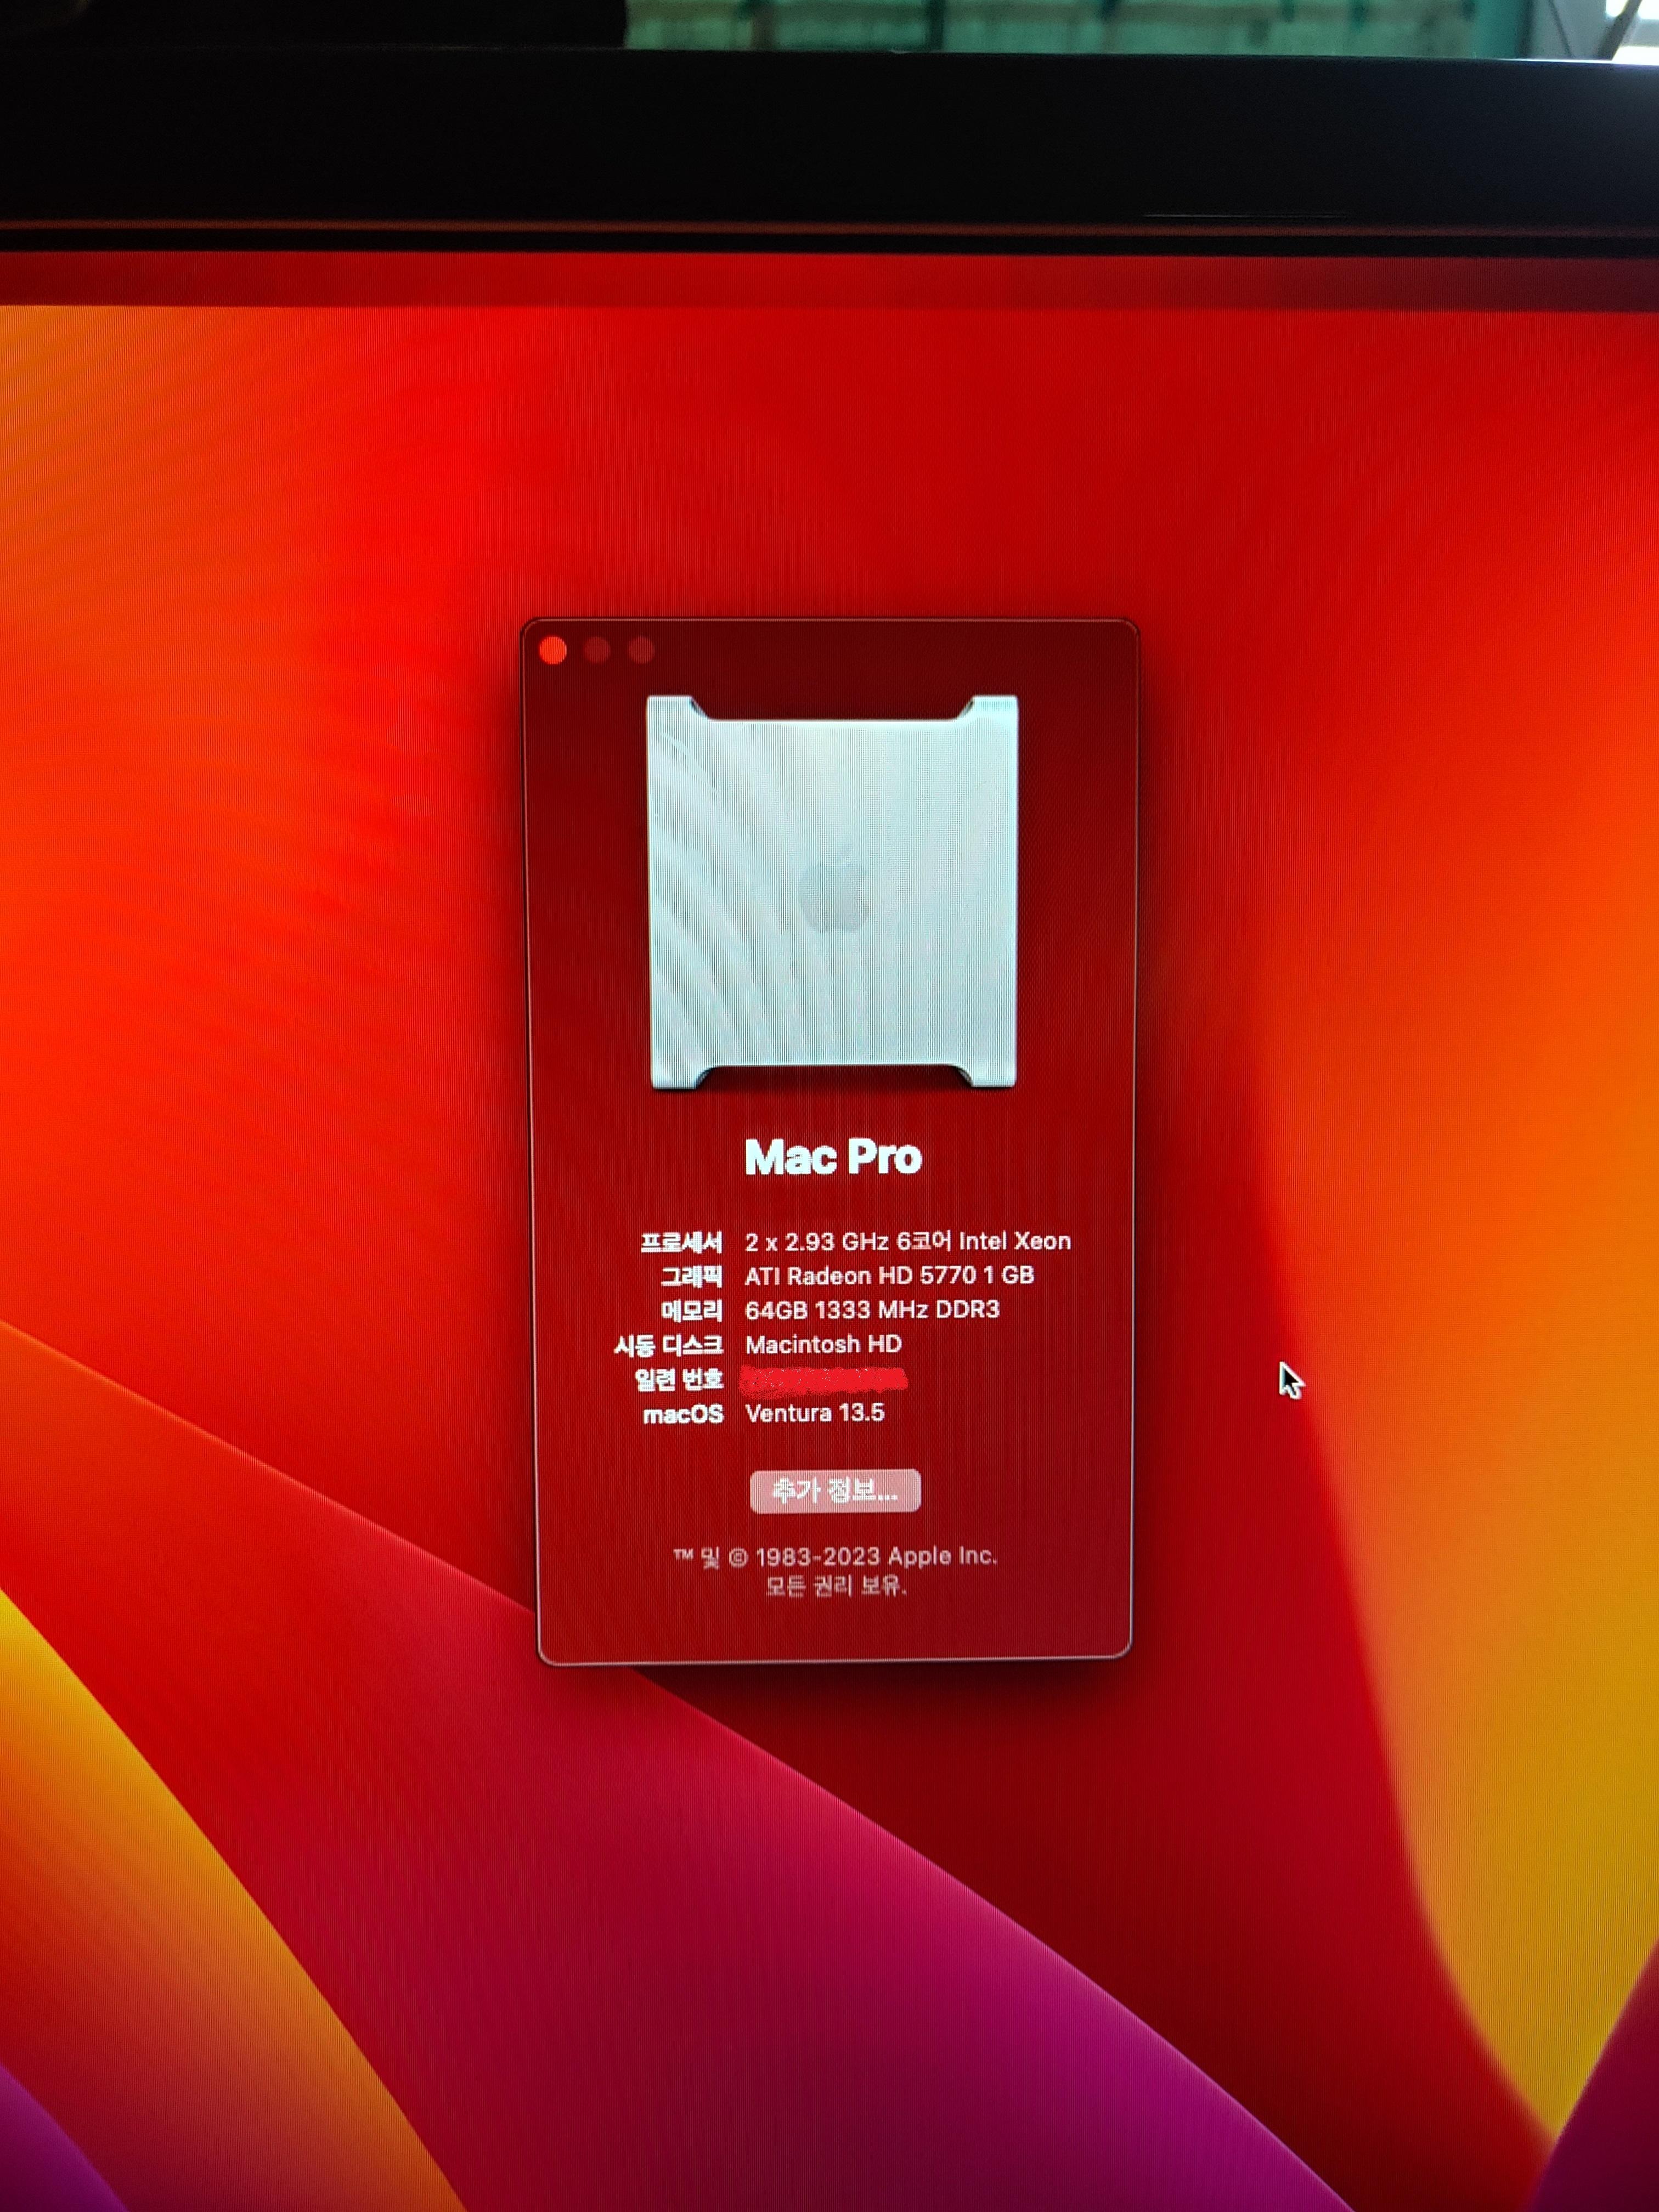Click the 그래픽 label
The height and width of the screenshot is (2212, 1659).
pyautogui.click(x=691, y=1277)
